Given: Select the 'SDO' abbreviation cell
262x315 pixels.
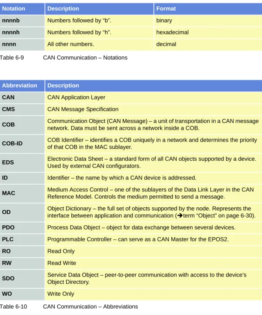Looking at the screenshot, I should (22, 278).
